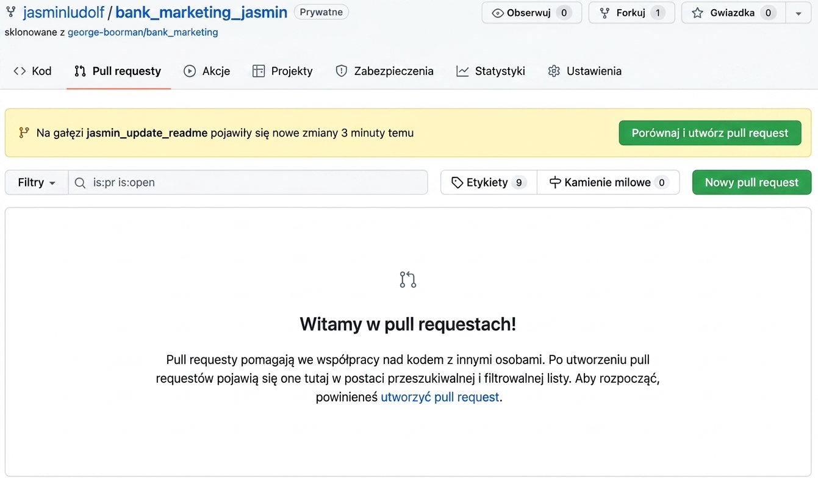The height and width of the screenshot is (478, 818).
Task: Open Kamienie milowe milestones
Action: click(608, 182)
